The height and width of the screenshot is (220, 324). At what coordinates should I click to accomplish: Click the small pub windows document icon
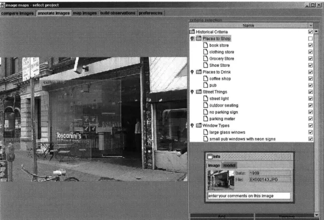(205, 139)
